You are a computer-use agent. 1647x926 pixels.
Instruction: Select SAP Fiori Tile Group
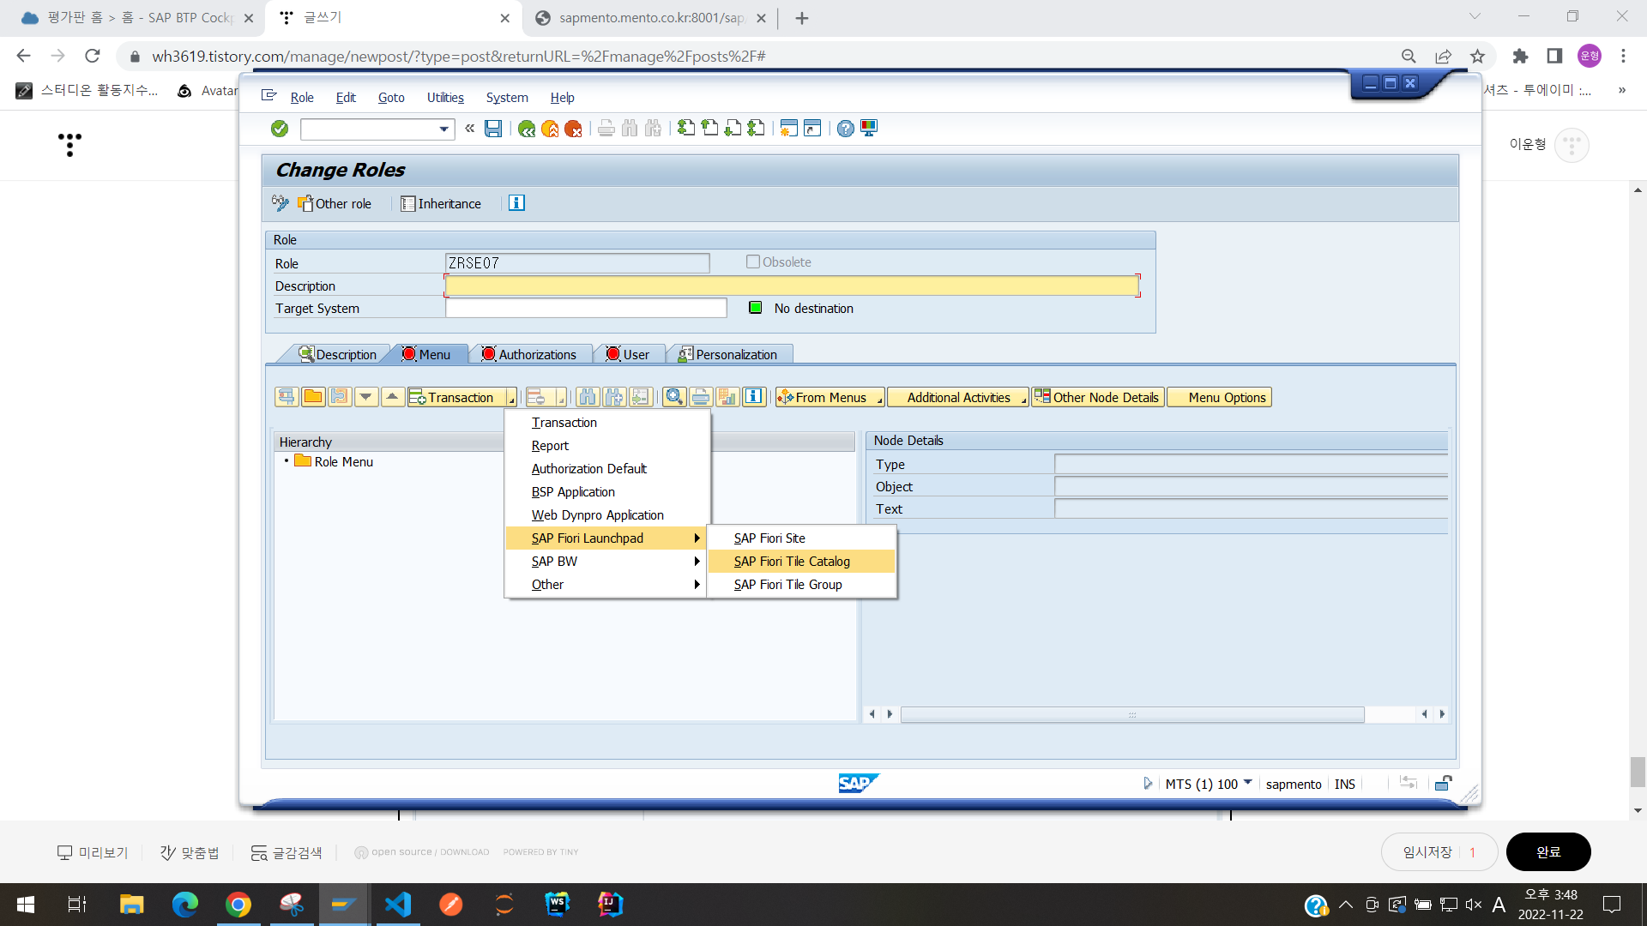coord(801,585)
